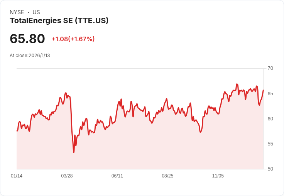The image size is (284, 196).
Task: Click the 06/11 date axis label
Action: click(x=117, y=176)
